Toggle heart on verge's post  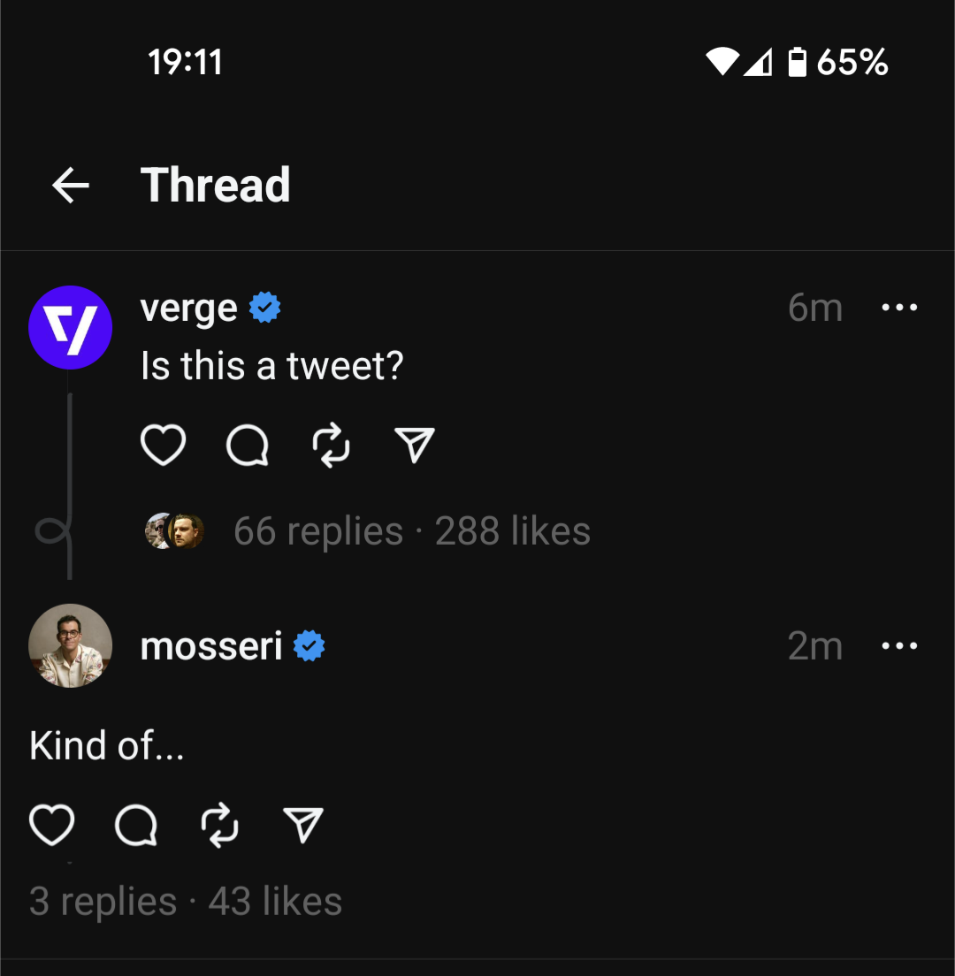163,445
